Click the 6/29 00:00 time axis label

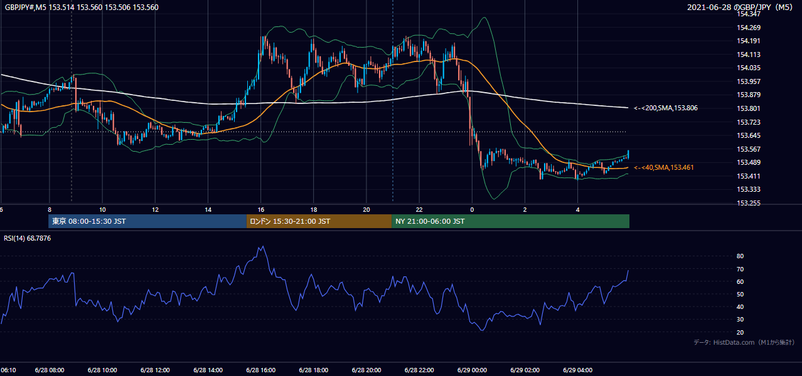click(x=471, y=370)
